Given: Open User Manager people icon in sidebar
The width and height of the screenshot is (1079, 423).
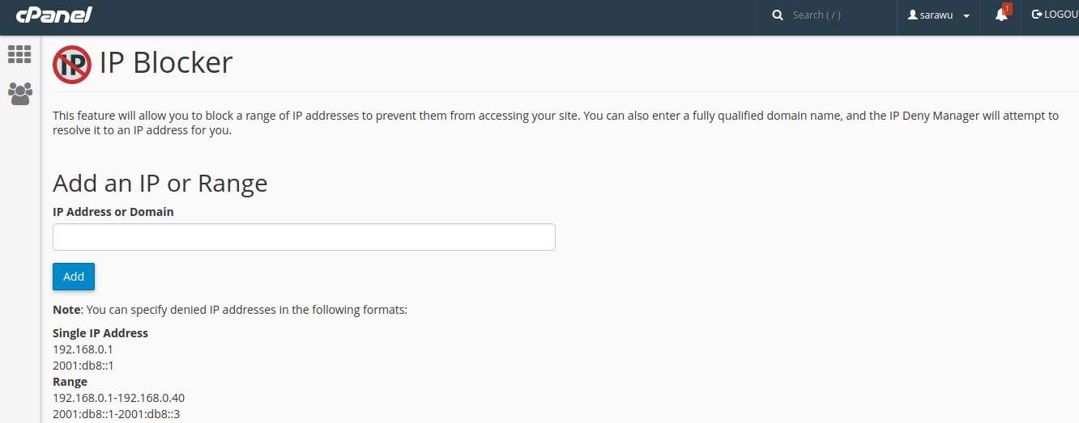Looking at the screenshot, I should pyautogui.click(x=19, y=94).
